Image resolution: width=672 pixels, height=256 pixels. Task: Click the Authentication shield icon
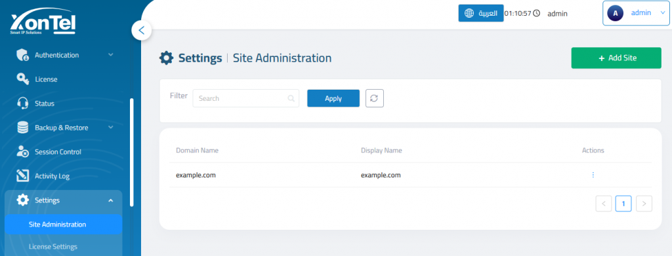pos(22,55)
